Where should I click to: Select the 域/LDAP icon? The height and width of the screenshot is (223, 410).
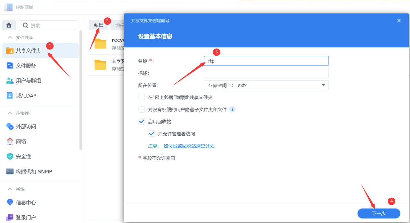[x=10, y=96]
